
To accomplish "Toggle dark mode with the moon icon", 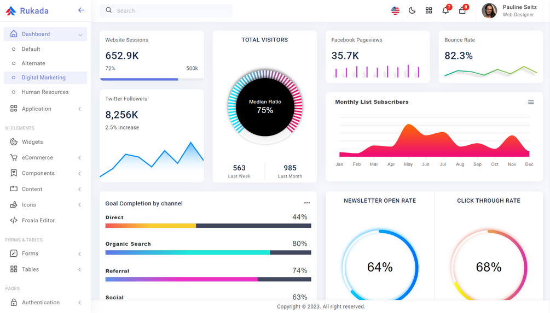I will [412, 10].
